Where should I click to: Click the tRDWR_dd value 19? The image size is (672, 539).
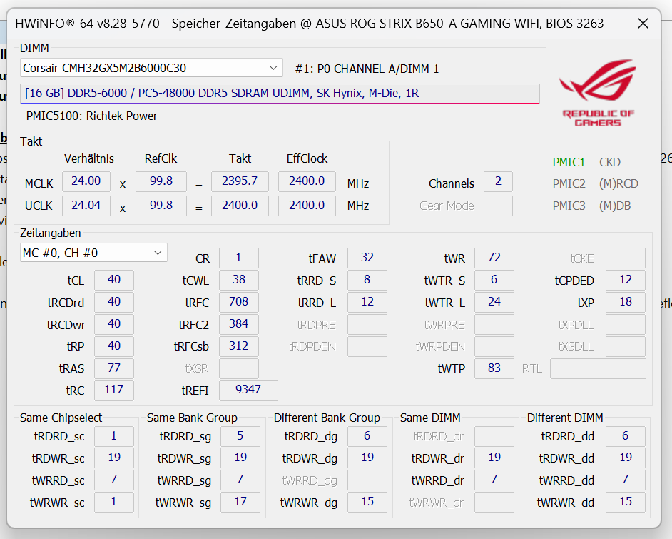click(626, 458)
